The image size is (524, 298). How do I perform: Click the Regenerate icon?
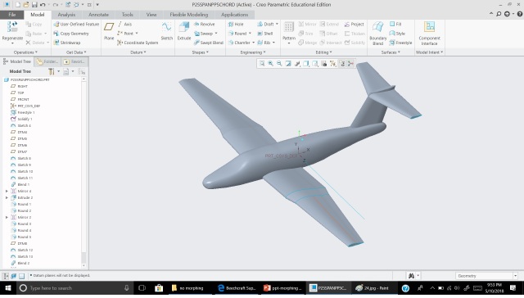coord(12,27)
